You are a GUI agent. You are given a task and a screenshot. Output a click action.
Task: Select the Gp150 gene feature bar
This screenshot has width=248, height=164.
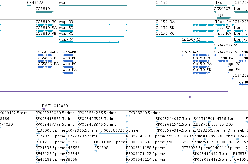click(185, 6)
